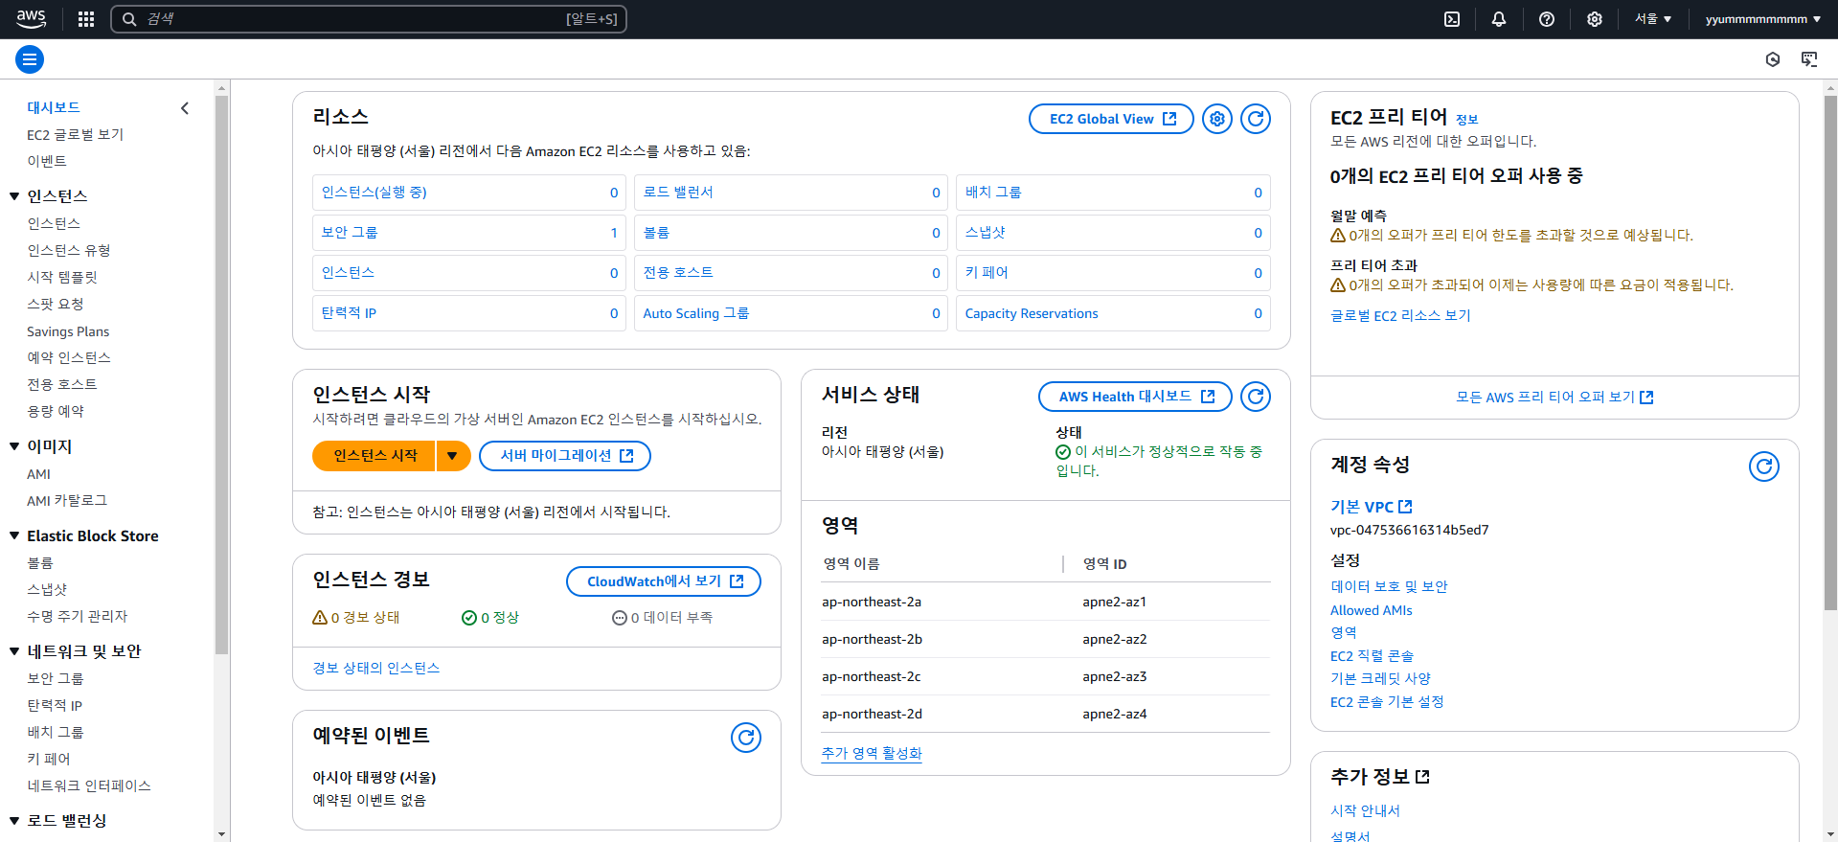The image size is (1838, 842).
Task: Select the ap-northeast-2a zone row
Action: click(x=1046, y=603)
